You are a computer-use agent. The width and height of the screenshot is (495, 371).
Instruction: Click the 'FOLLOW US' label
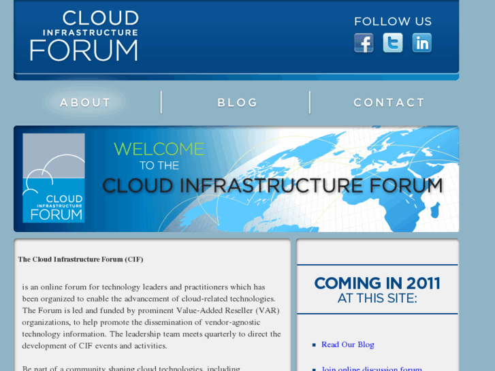(x=393, y=22)
